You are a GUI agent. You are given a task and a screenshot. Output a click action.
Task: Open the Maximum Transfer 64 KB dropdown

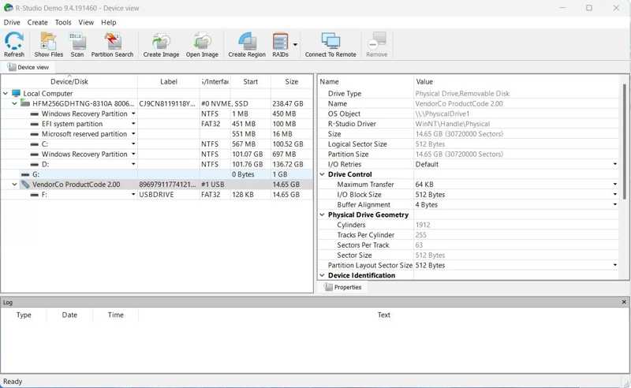614,185
